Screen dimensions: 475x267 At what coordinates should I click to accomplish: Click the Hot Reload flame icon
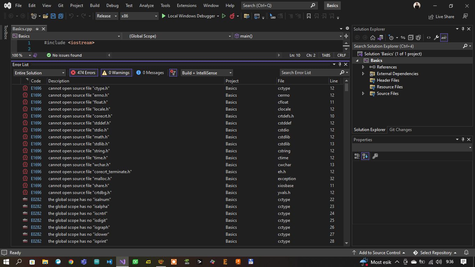(233, 16)
